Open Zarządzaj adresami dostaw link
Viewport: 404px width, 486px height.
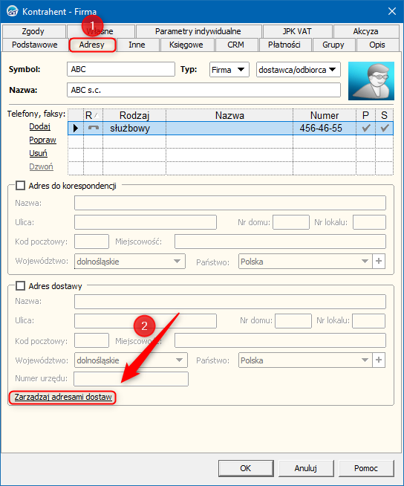[63, 397]
